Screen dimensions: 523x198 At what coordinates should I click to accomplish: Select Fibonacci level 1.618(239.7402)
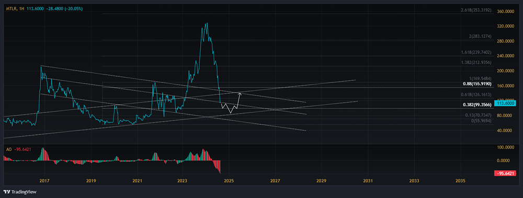[476, 53]
